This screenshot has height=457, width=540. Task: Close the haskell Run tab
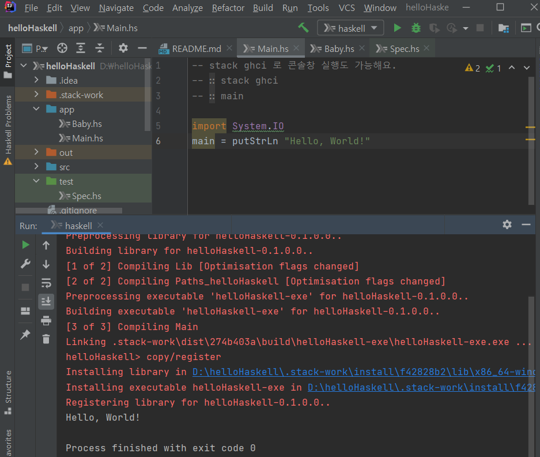coord(100,225)
